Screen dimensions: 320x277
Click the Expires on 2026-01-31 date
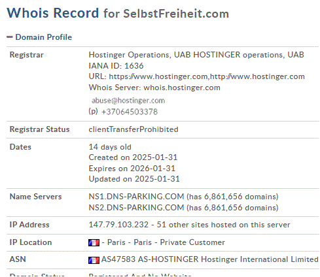(132, 169)
